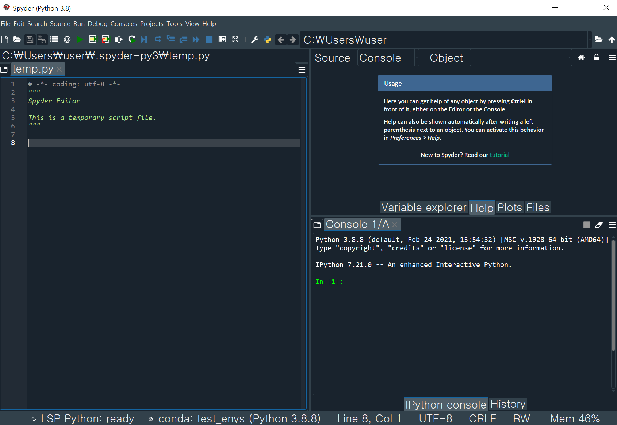Open the Run menu
The image size is (617, 425).
pos(79,24)
